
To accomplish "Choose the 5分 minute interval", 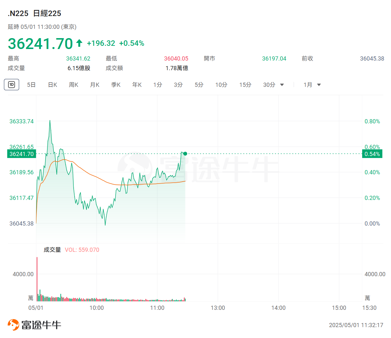I will click(199, 85).
